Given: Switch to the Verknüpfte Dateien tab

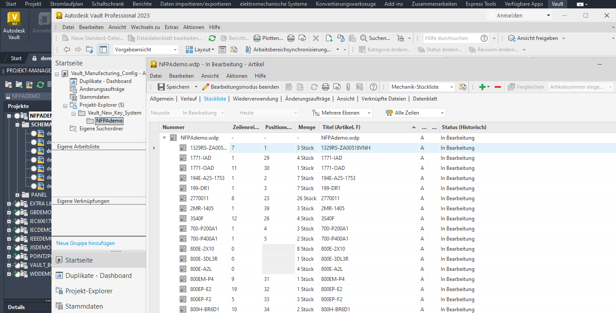Looking at the screenshot, I should [384, 99].
